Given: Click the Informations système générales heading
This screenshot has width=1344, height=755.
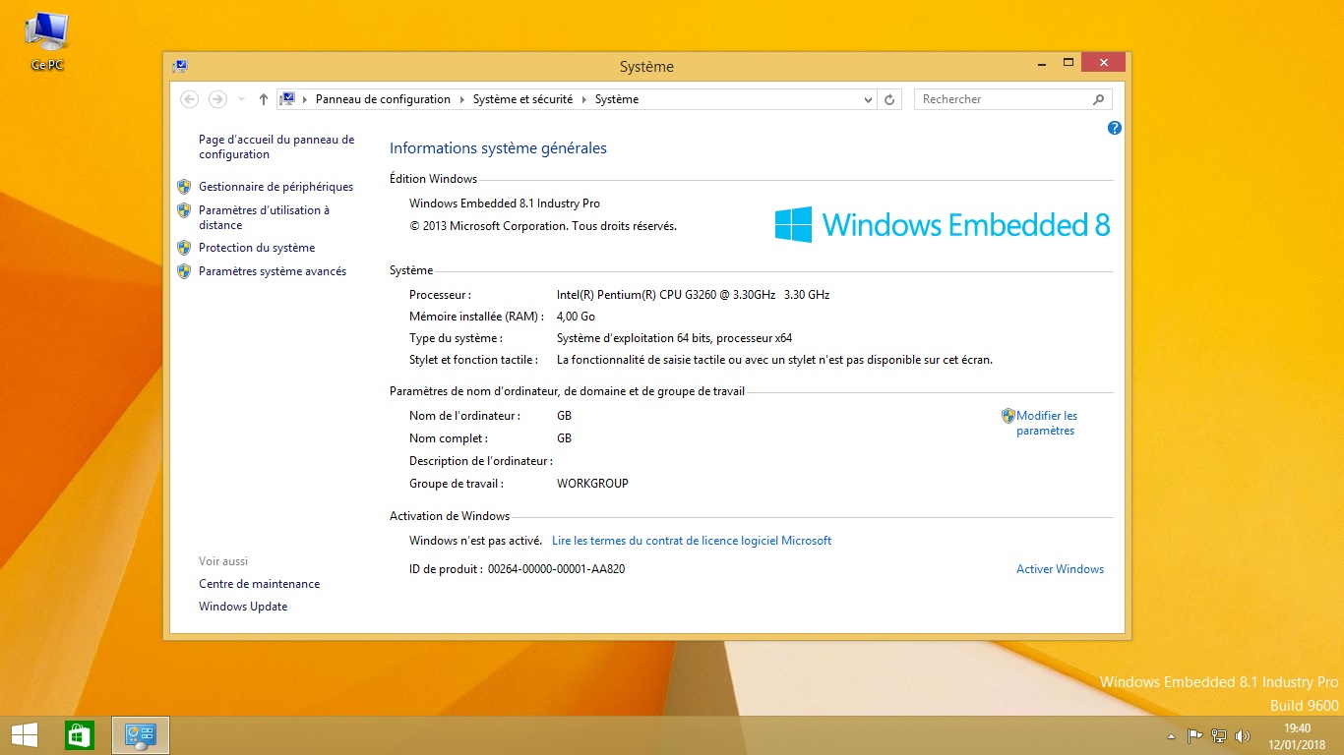Looking at the screenshot, I should (x=498, y=148).
